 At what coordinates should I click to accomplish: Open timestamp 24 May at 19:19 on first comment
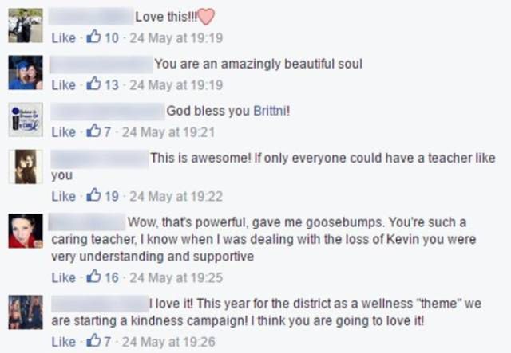[x=176, y=38]
